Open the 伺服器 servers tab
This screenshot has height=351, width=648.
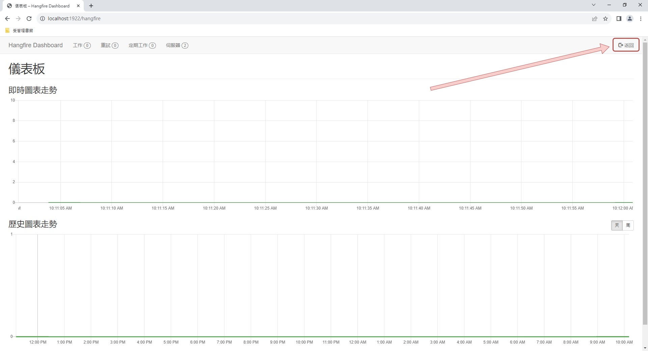pyautogui.click(x=177, y=45)
